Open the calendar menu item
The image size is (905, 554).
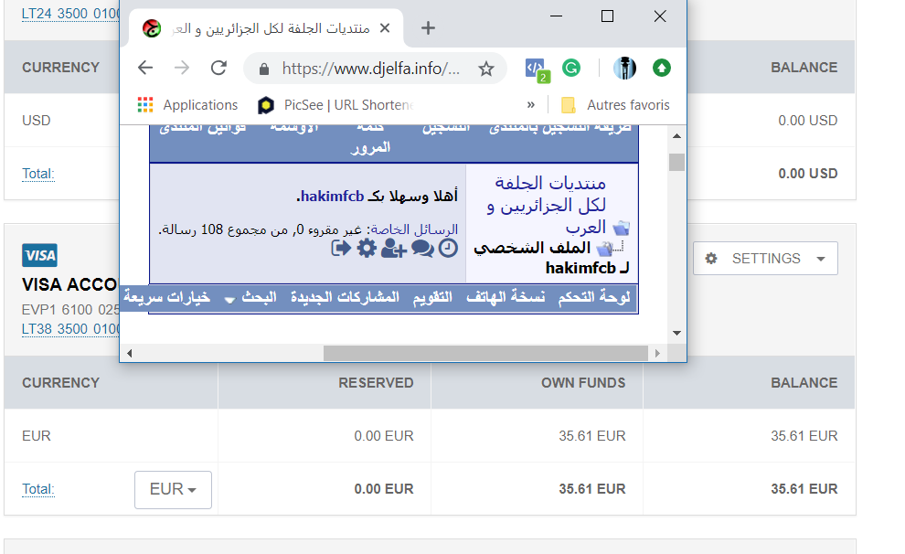click(x=432, y=297)
